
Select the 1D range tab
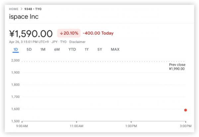coord(16,50)
